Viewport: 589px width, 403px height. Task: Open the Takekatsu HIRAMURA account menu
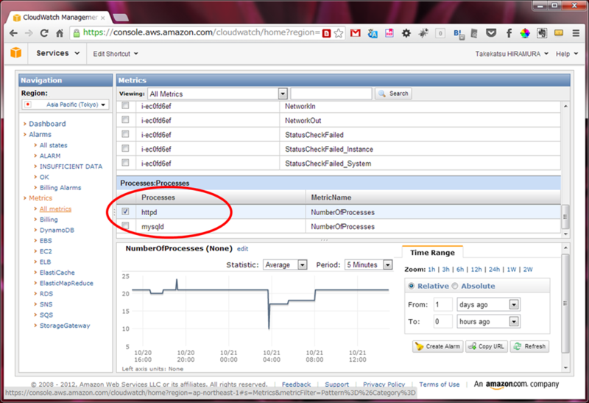tap(512, 54)
